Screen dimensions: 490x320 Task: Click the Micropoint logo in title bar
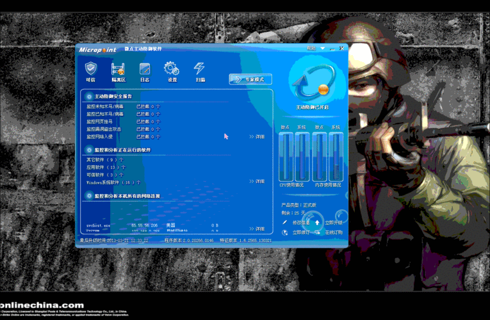click(98, 50)
